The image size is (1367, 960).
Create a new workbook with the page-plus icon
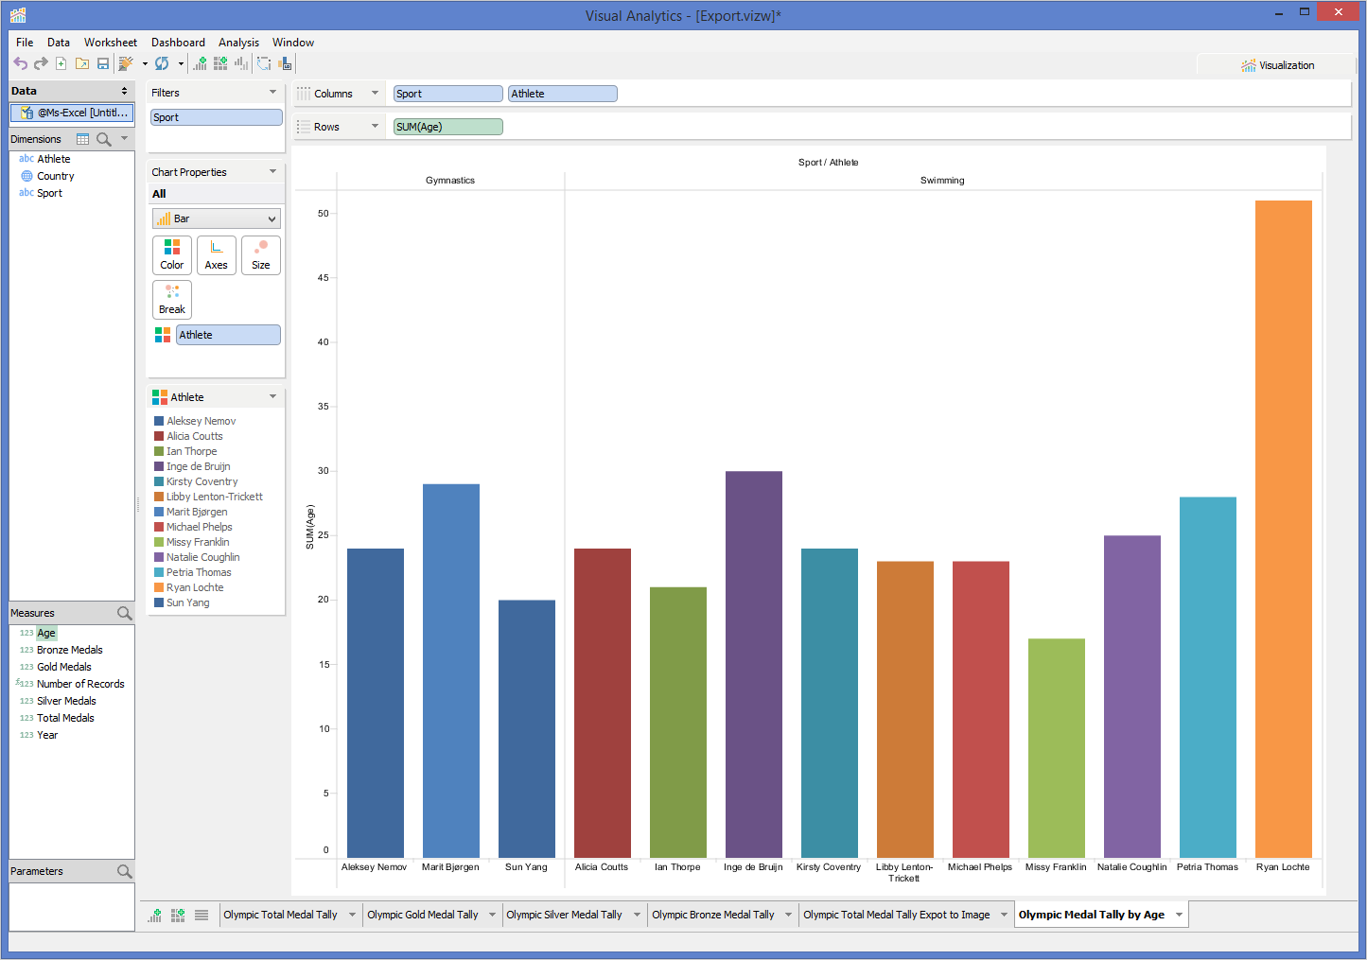point(61,63)
